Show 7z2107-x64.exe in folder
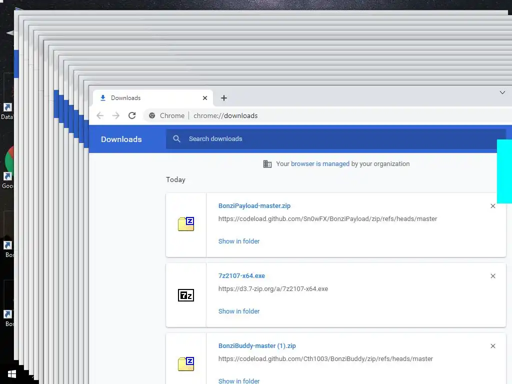 [x=238, y=311]
